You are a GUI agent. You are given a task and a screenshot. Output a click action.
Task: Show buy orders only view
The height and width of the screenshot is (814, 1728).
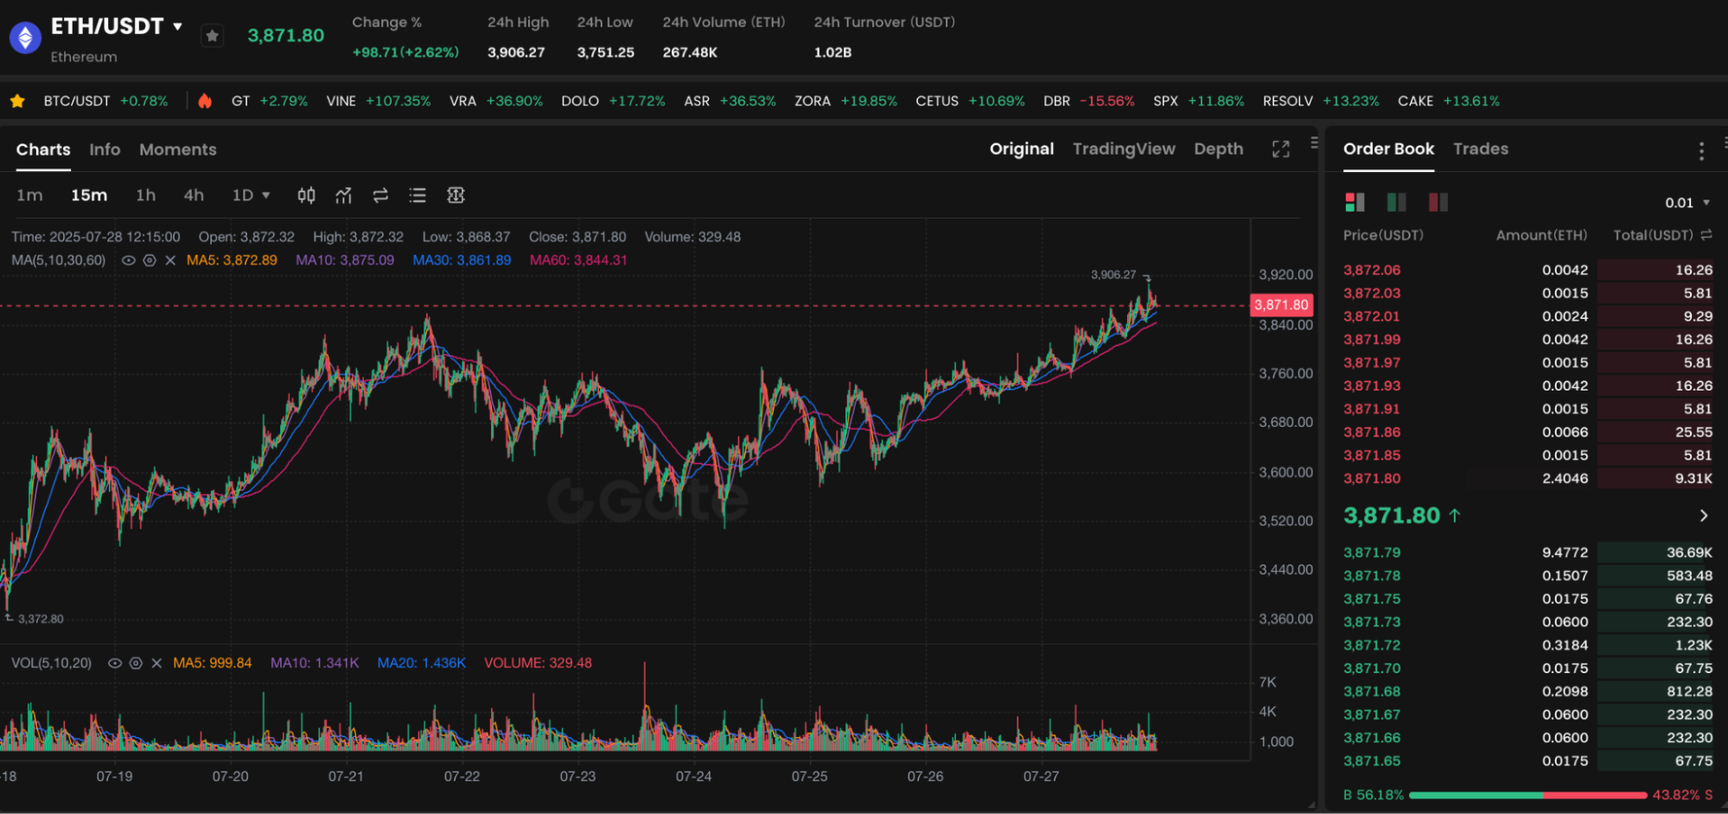[1396, 202]
